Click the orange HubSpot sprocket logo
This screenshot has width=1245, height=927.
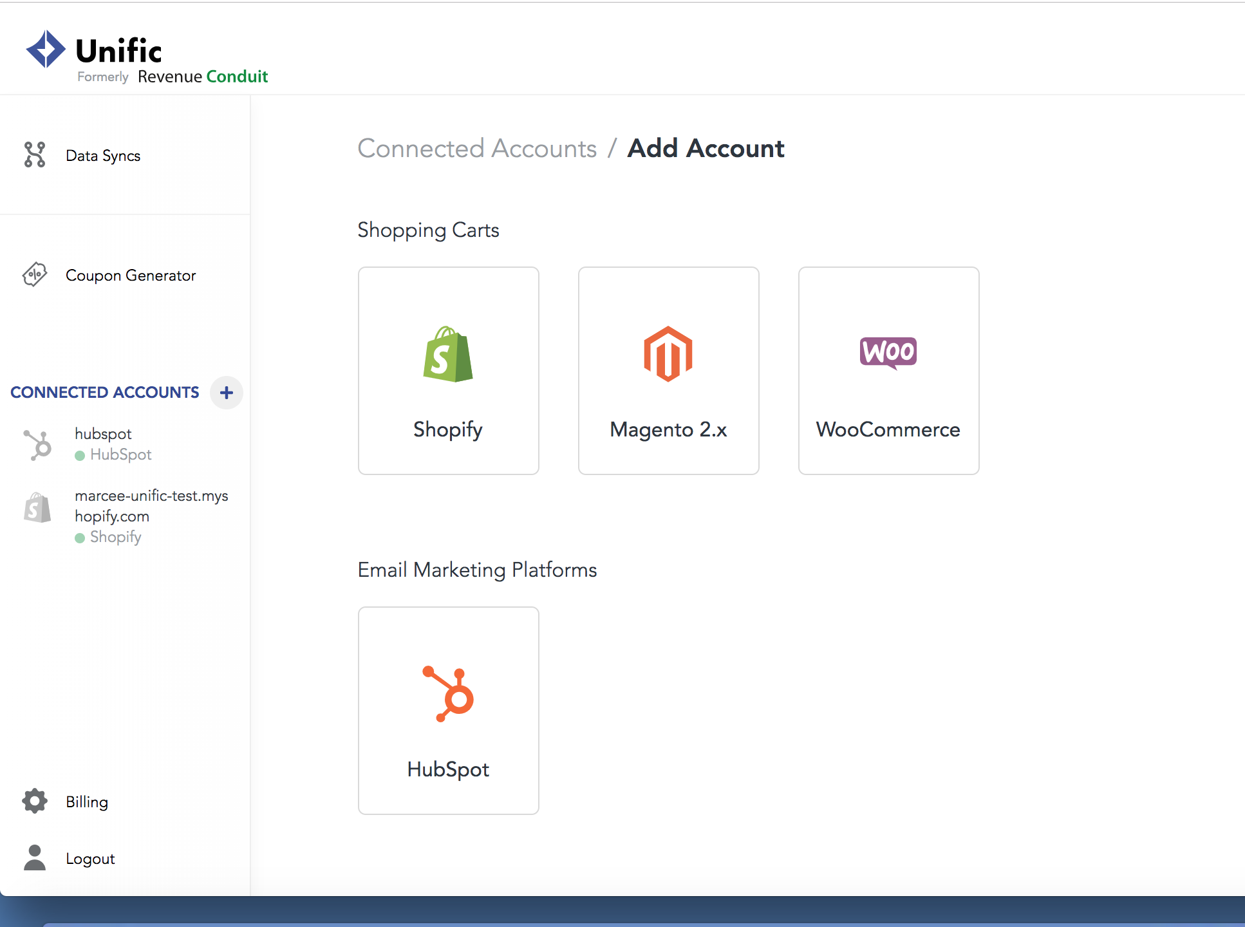(448, 694)
